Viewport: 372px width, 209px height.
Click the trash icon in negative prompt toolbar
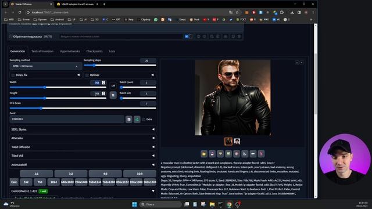tap(239, 37)
